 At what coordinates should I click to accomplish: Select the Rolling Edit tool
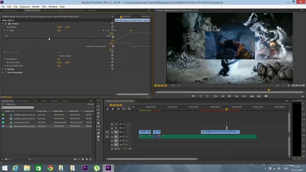[x=98, y=117]
